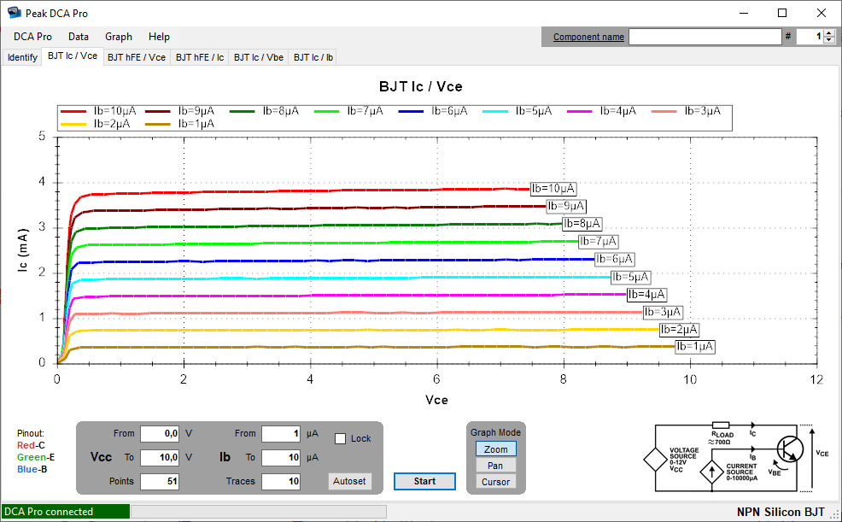842x522 pixels.
Task: Click the Component name link
Action: [588, 37]
